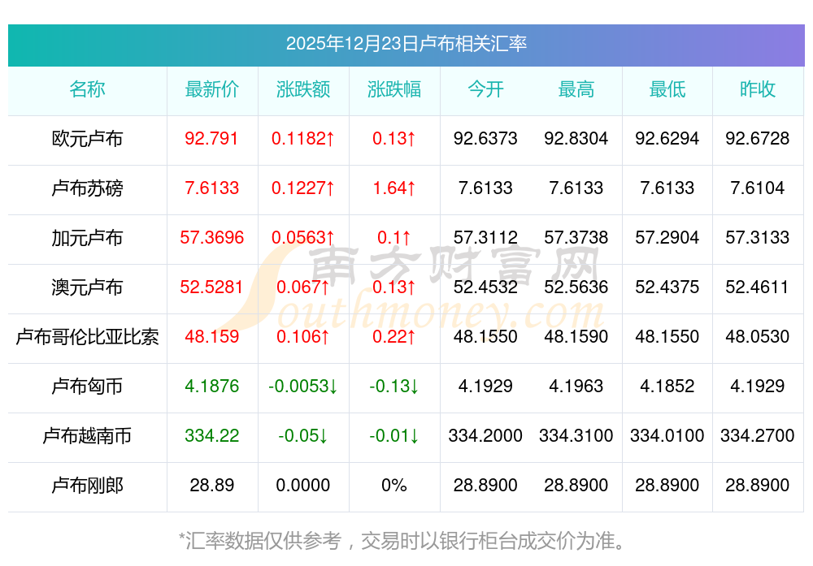Select low price 4.1852
813x566 pixels.
(667, 387)
